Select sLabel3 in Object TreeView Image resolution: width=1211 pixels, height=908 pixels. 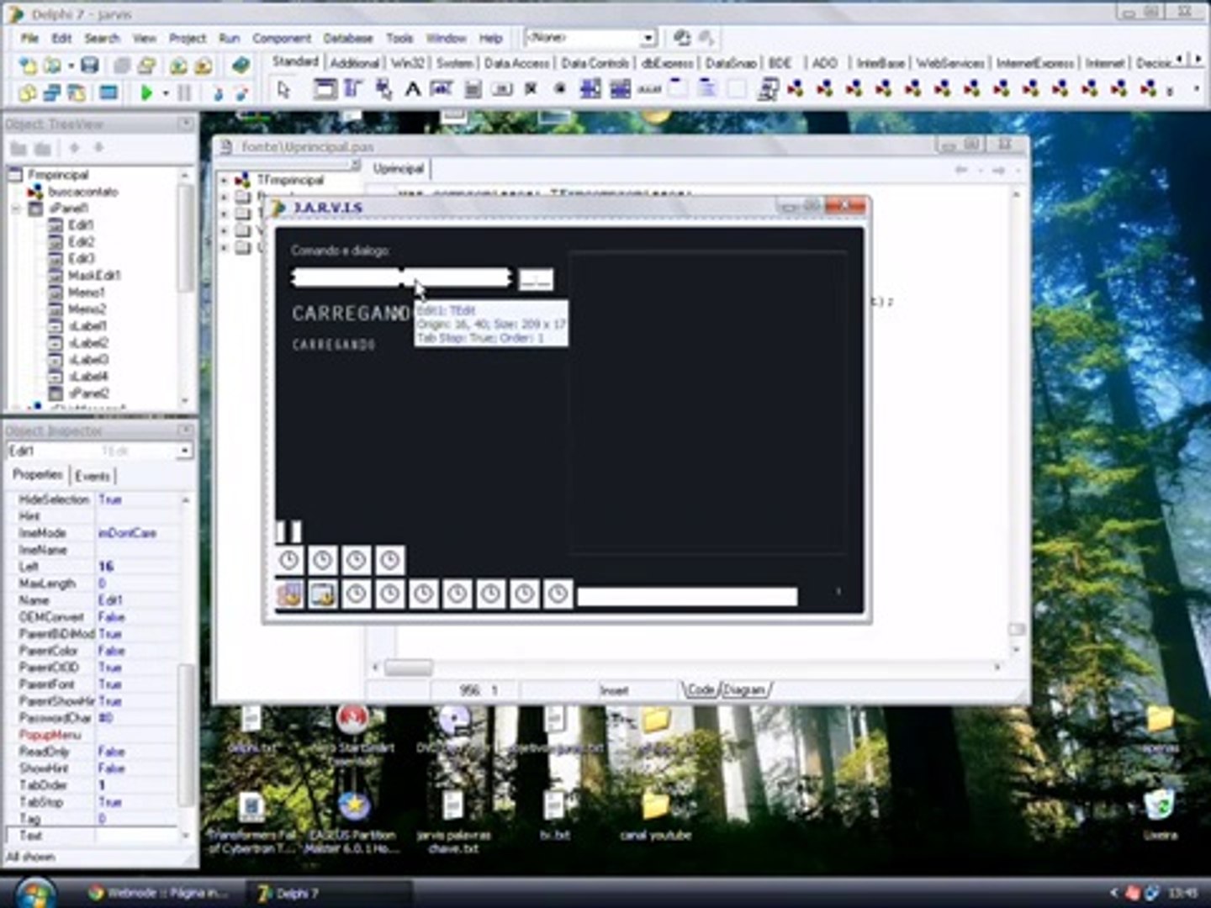[x=88, y=360]
